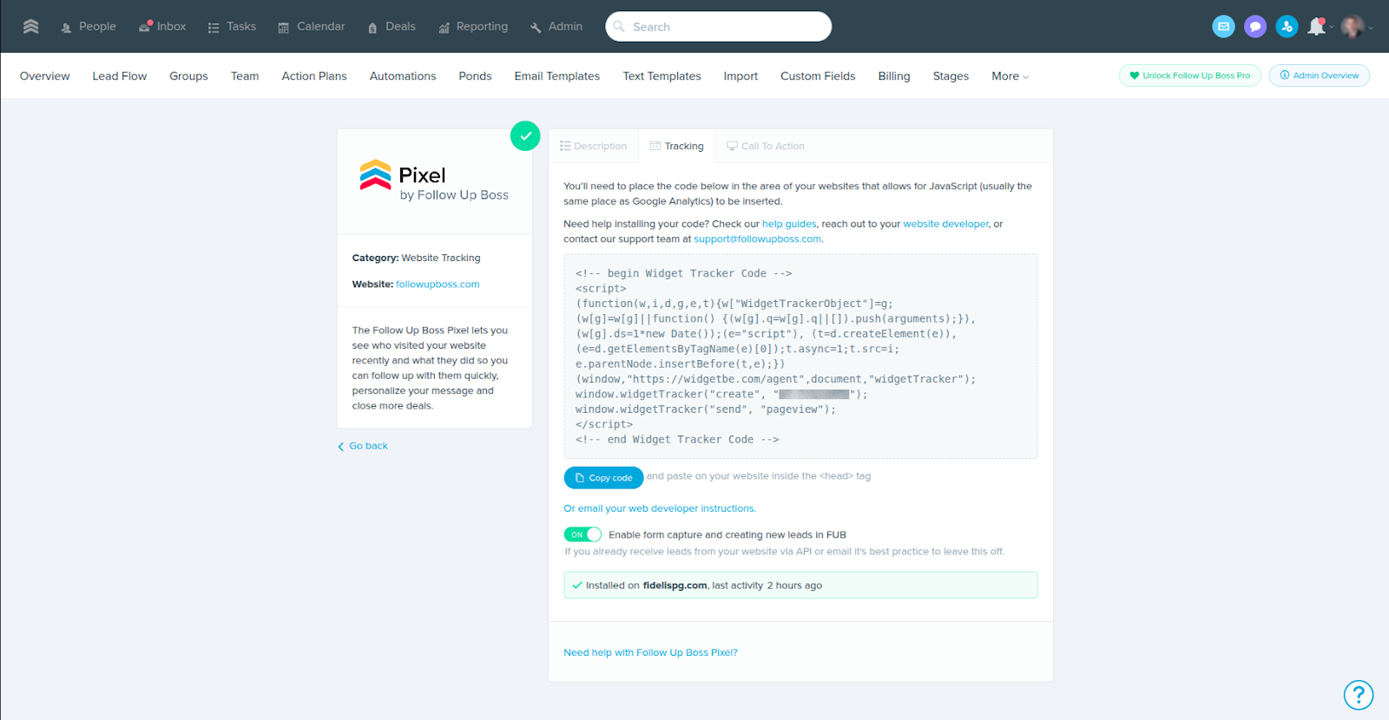Open the help guides link

789,224
